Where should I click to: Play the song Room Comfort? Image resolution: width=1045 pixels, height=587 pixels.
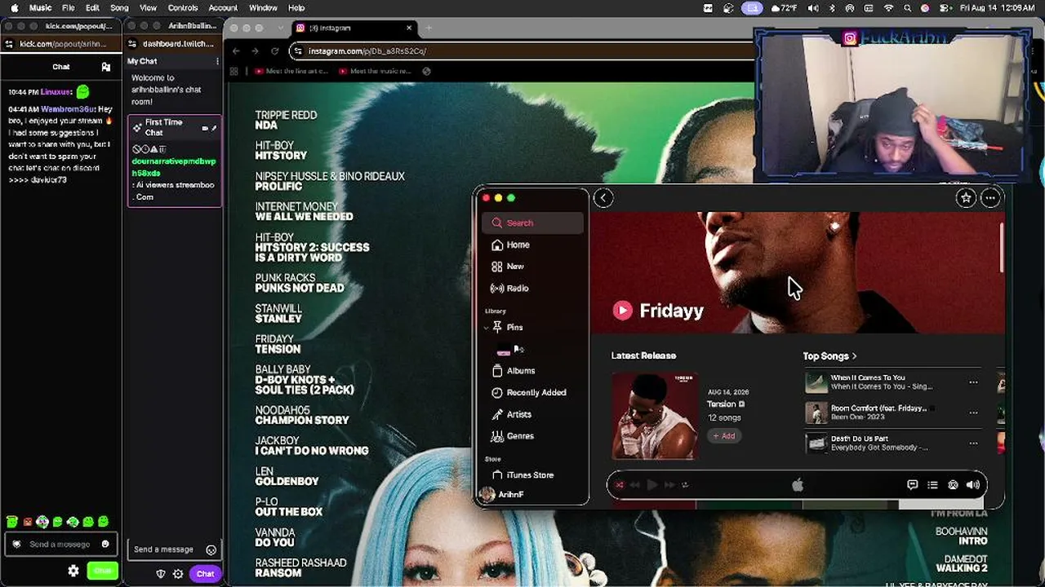click(816, 413)
